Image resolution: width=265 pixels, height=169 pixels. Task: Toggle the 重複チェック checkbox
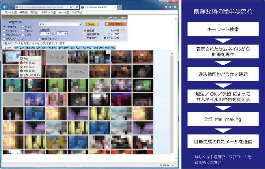40,39
